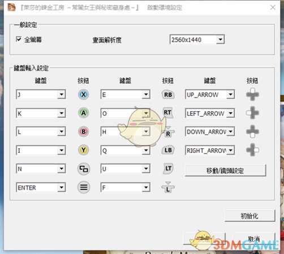This screenshot has width=284, height=254.
Task: Open the RIGHT_ARROW key dropdown
Action: tap(210, 150)
